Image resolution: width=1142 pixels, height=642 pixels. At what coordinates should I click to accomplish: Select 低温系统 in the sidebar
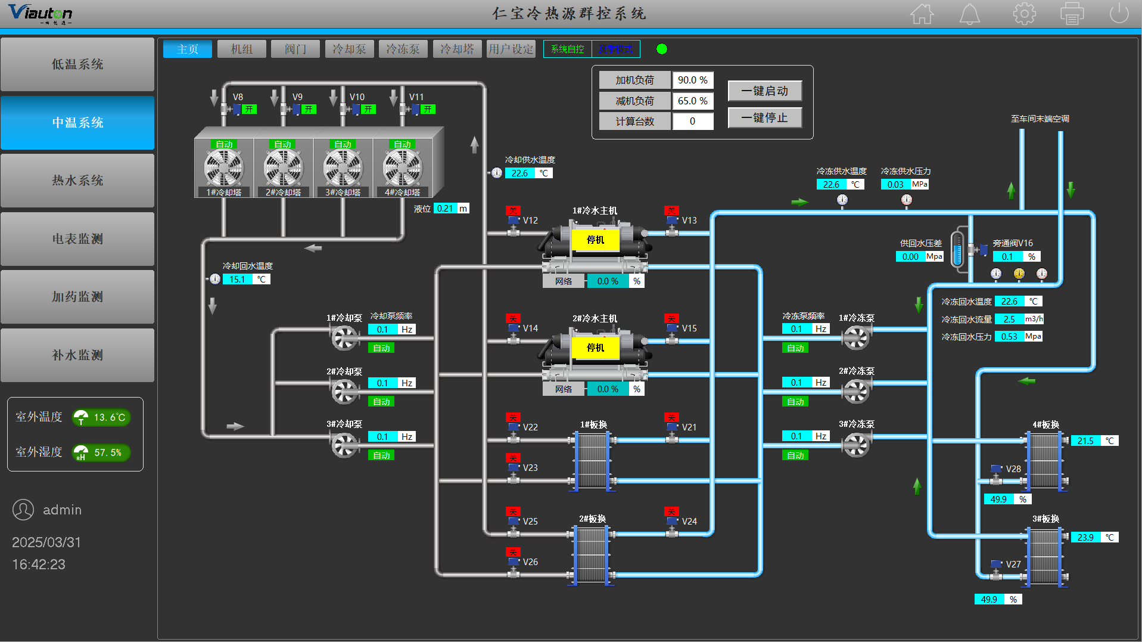coord(77,64)
